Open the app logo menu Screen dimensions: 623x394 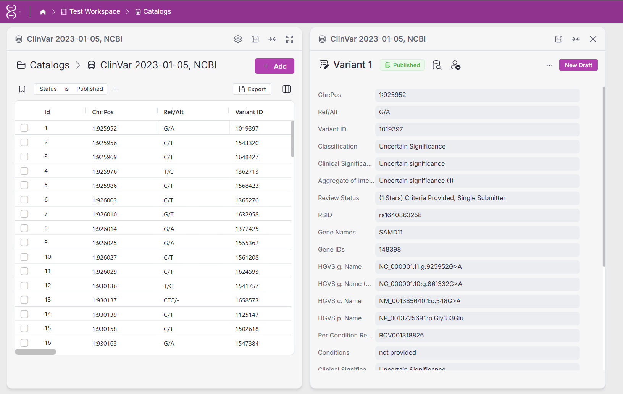[x=14, y=11]
